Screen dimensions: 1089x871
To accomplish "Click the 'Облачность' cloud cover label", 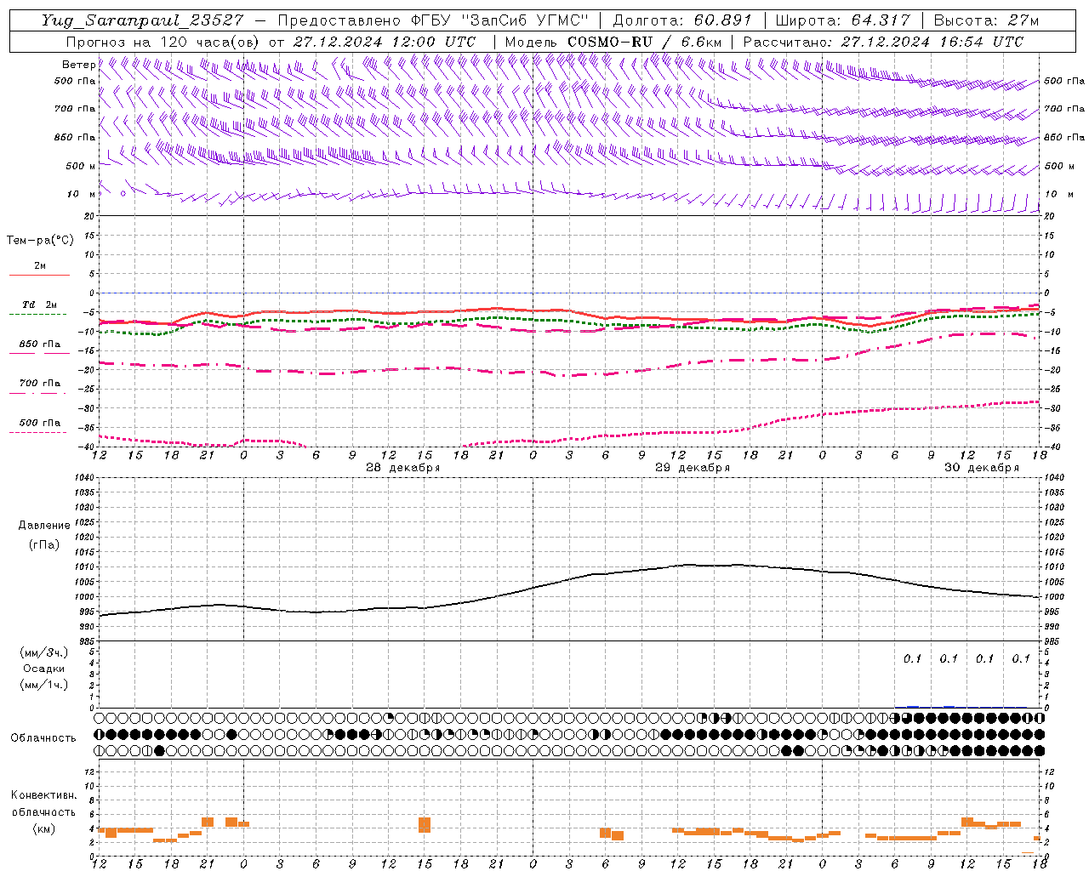I will (x=43, y=737).
